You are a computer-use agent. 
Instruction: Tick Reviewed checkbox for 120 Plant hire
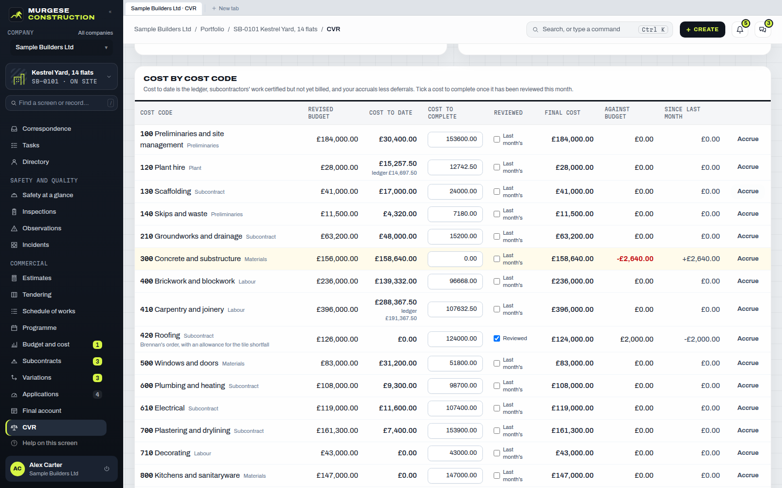pyautogui.click(x=497, y=167)
